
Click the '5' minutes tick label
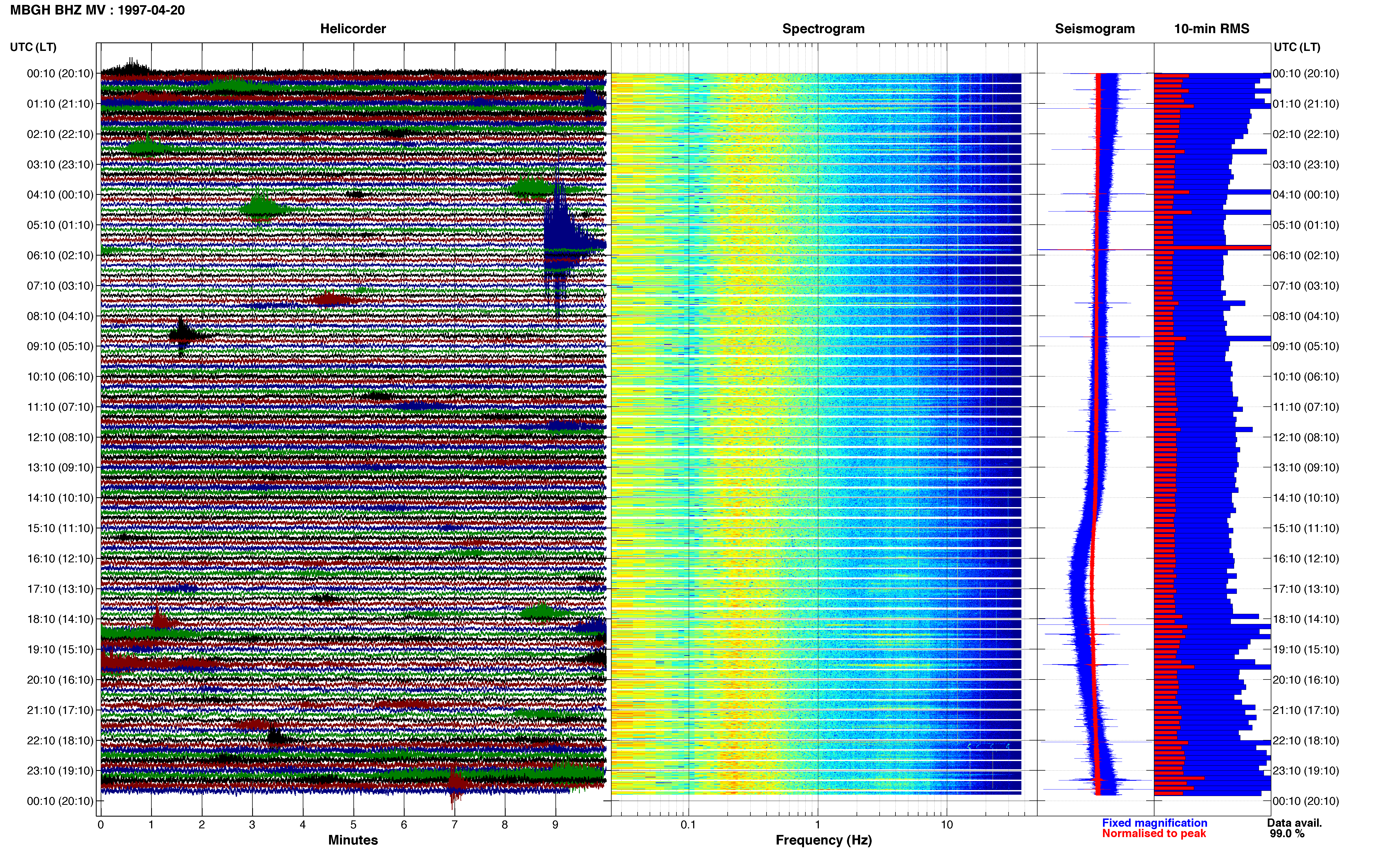tap(353, 825)
